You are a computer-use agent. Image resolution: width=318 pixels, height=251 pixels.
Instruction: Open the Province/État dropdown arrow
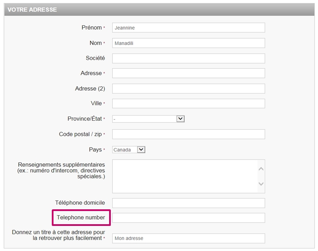[x=180, y=119]
